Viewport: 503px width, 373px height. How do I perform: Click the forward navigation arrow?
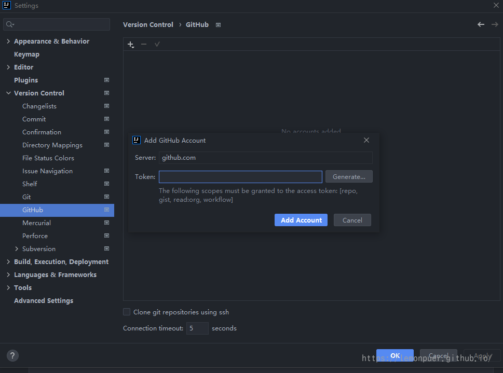click(x=495, y=24)
